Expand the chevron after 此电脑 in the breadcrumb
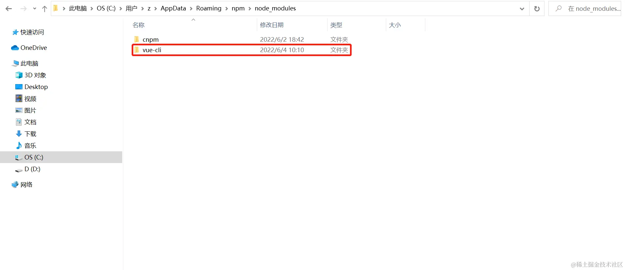 click(92, 8)
